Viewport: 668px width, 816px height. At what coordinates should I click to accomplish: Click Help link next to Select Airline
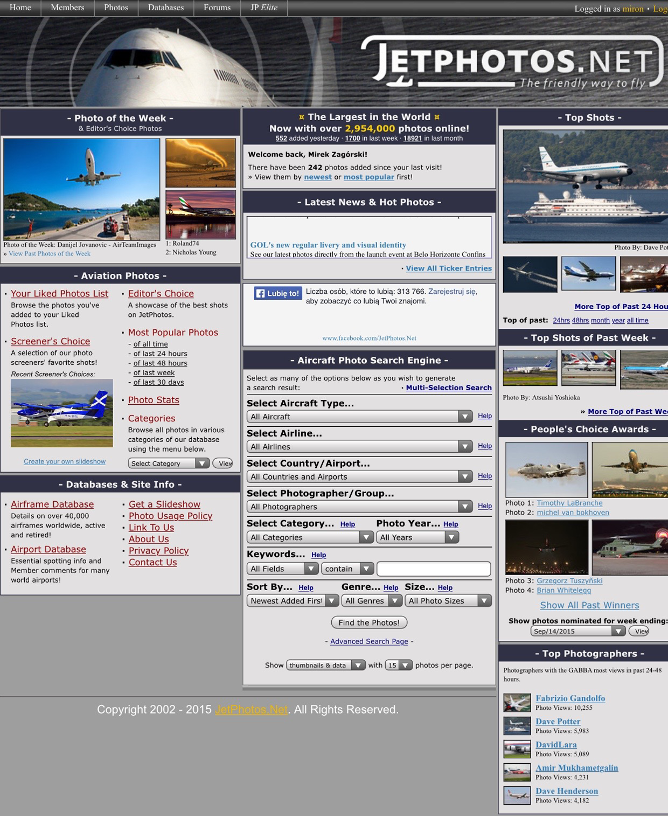point(485,446)
